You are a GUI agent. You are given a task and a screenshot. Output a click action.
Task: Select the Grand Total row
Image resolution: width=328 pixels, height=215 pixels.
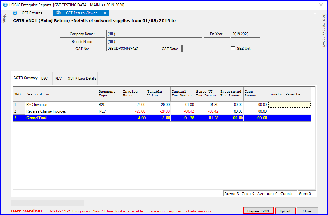tap(162, 118)
